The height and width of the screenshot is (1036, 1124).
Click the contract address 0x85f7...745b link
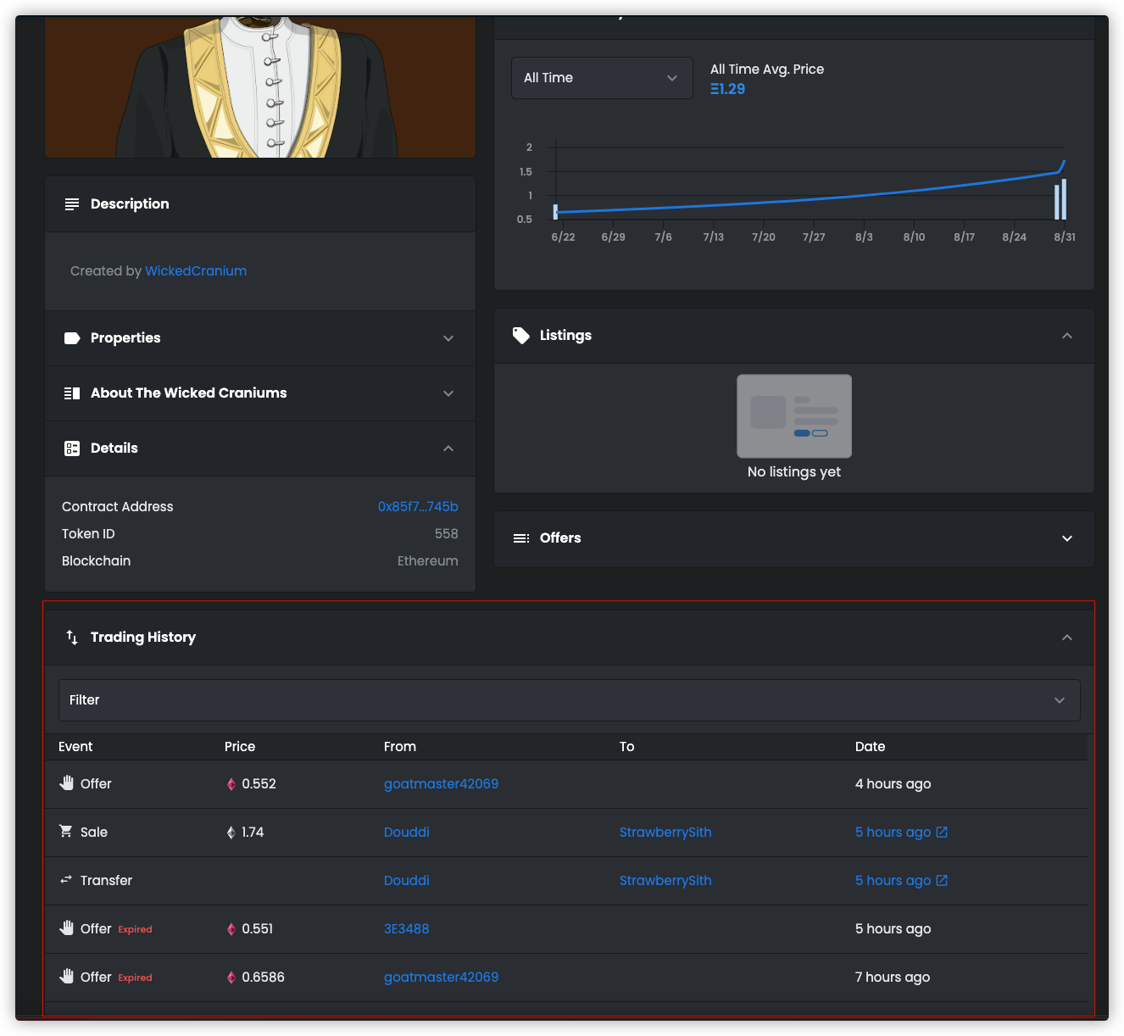418,506
